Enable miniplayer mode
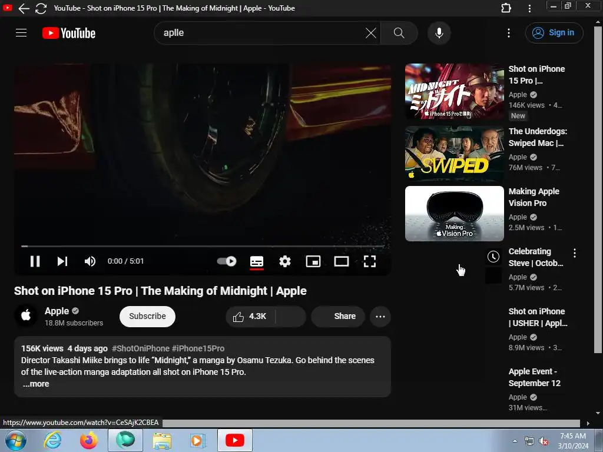The image size is (603, 452). coord(313,261)
